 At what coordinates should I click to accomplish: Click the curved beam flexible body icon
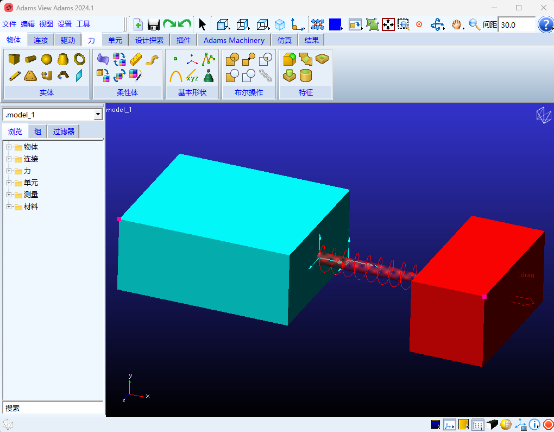click(152, 59)
